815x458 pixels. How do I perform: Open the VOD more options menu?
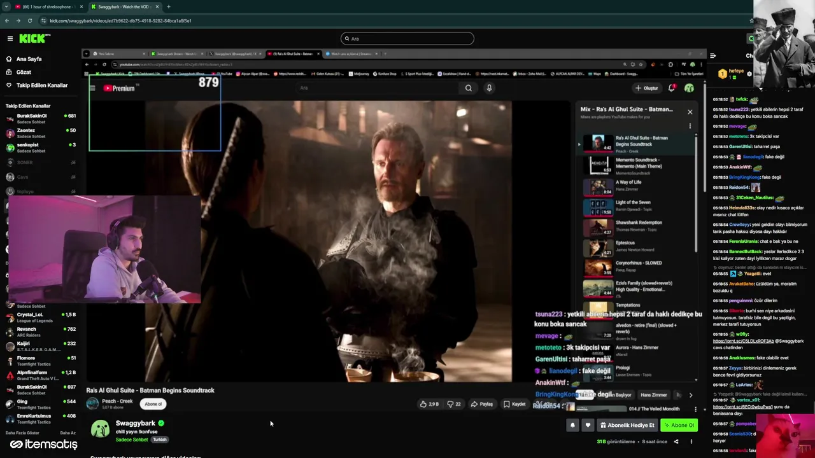tap(691, 441)
